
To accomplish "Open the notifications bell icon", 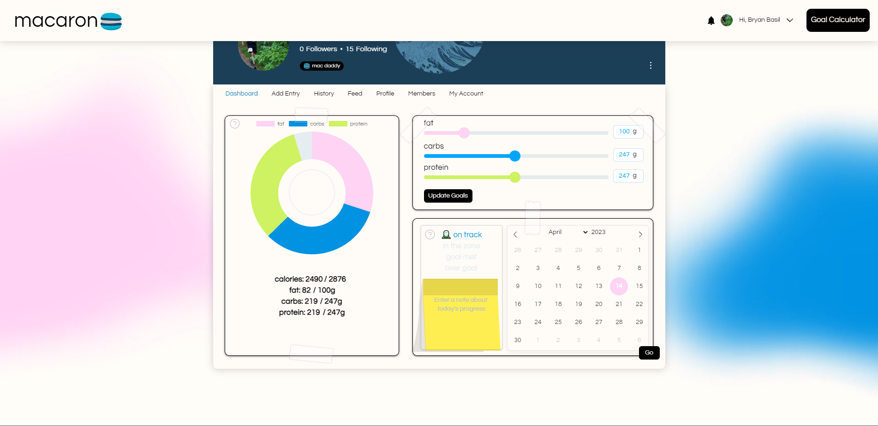I will click(x=711, y=20).
